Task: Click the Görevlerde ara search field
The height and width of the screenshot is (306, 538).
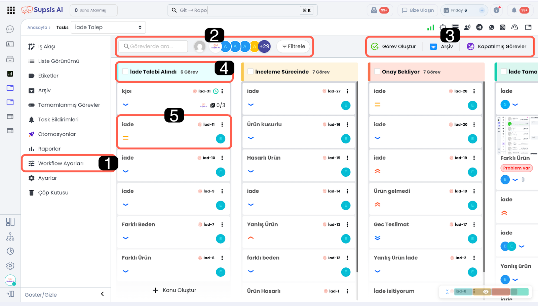Action: coord(153,46)
